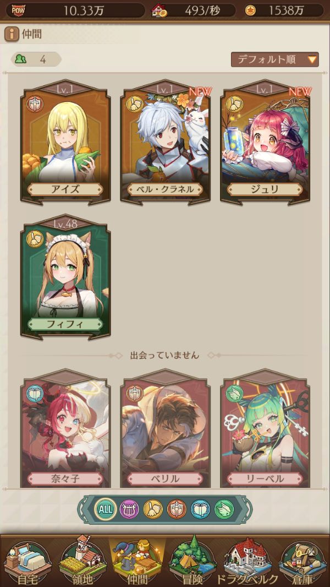
Task: Select the アイズ character card
Action: point(65,142)
